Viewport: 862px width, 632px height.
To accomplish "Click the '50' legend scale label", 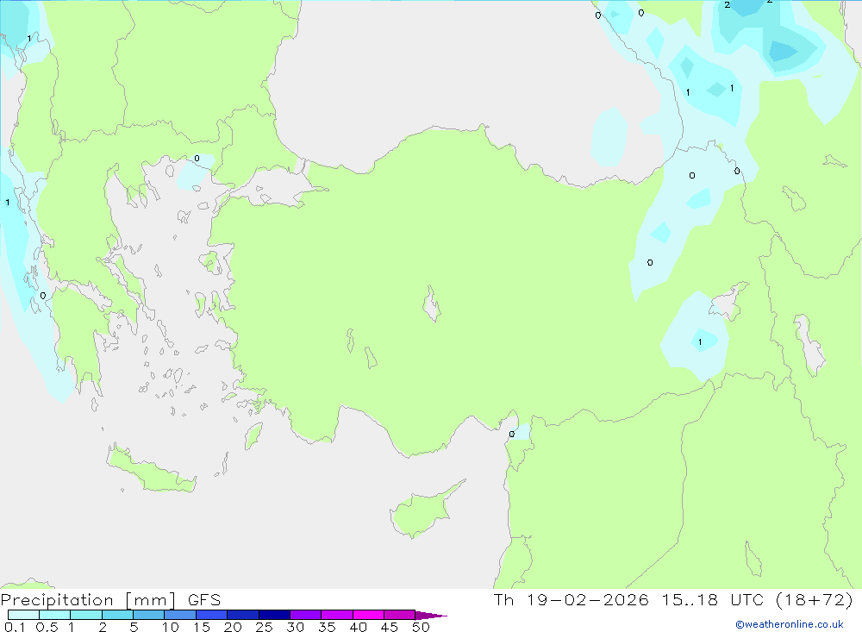I will tap(421, 627).
